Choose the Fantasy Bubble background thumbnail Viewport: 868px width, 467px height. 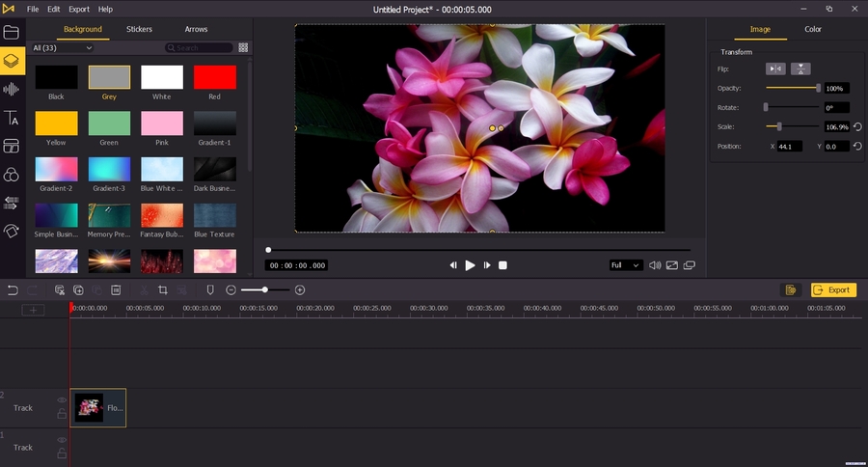(x=162, y=215)
